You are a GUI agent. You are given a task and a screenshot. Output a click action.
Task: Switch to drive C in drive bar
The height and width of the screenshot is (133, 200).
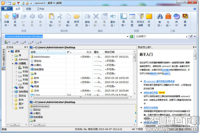click(7, 42)
